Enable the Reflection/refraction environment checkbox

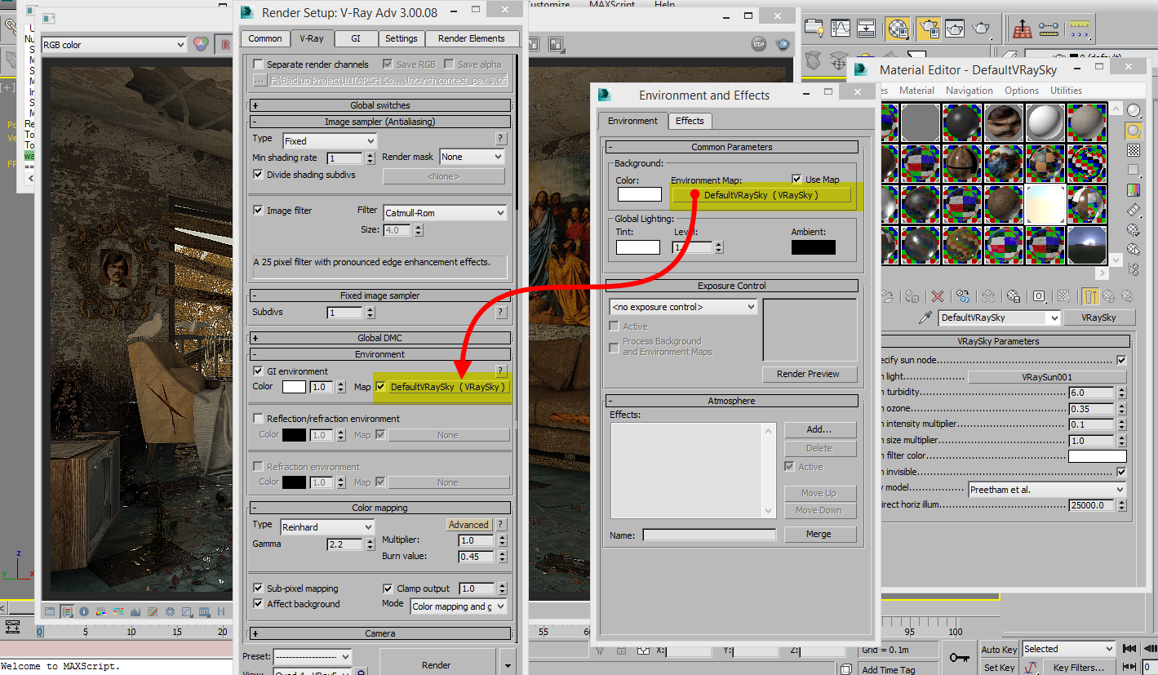(257, 419)
